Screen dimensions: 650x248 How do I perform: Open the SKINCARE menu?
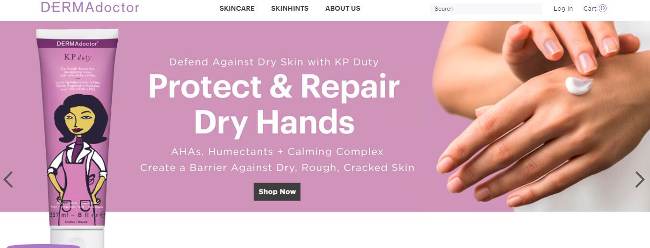[x=237, y=8]
